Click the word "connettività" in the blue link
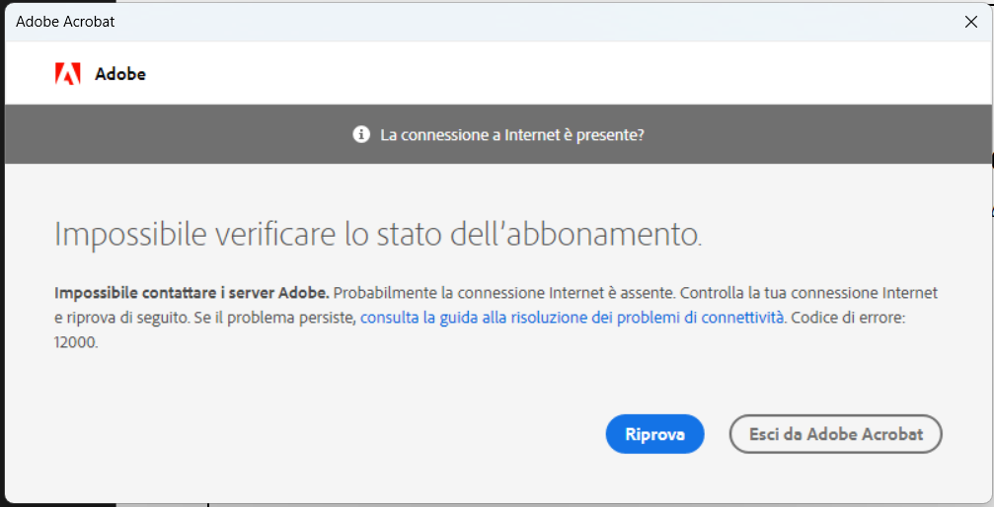994x507 pixels. click(742, 318)
